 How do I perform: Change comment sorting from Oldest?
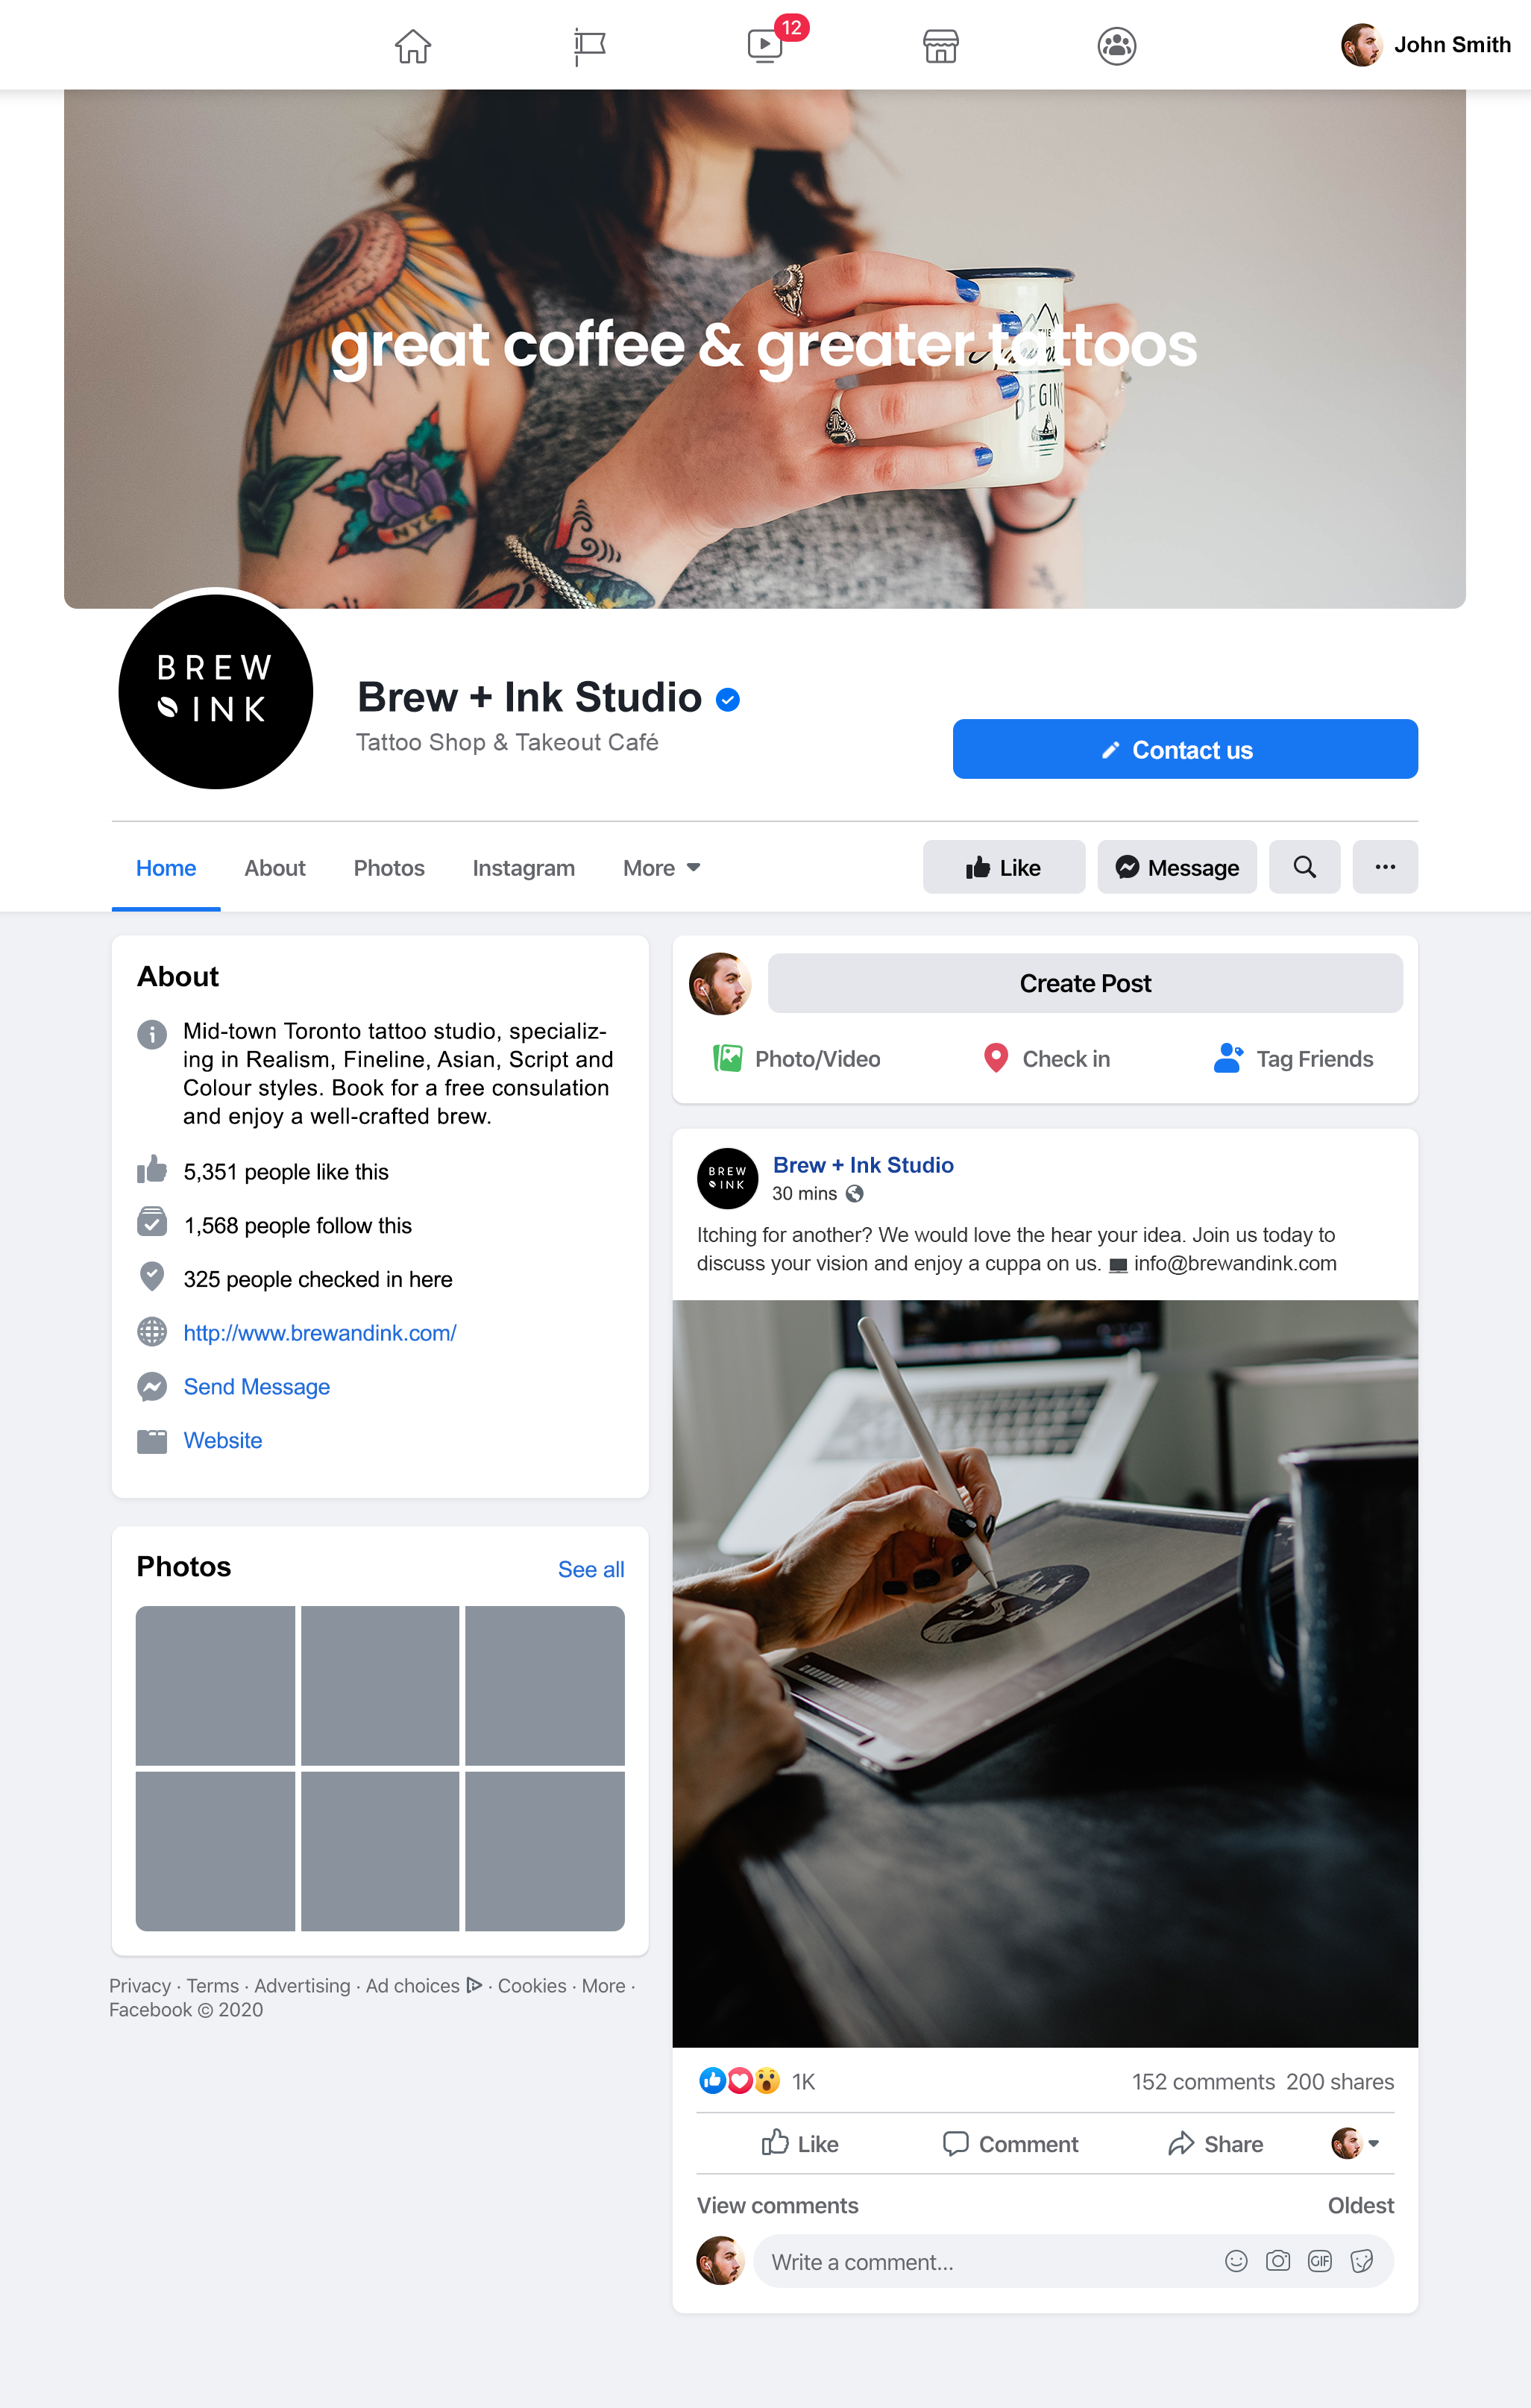coord(1360,2205)
